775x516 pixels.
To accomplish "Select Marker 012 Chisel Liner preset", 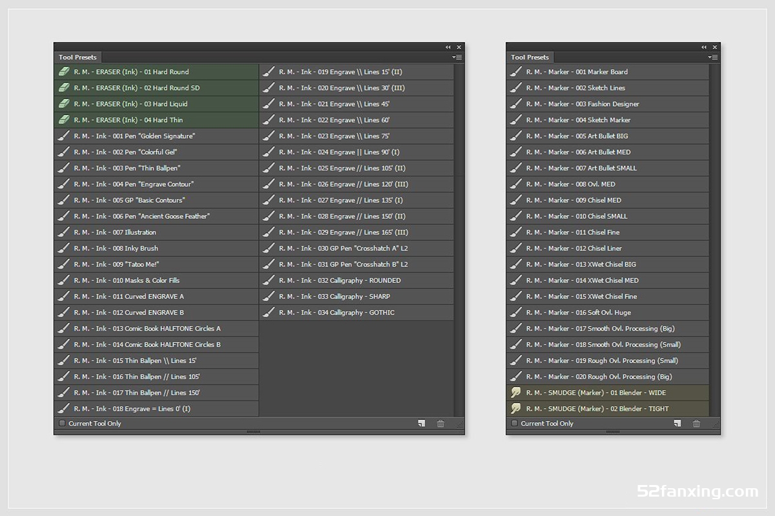I will pos(608,249).
